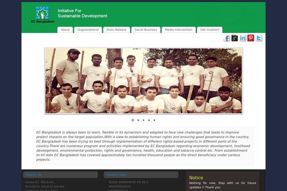Open the Pinterest social icon
This screenshot has width=287, height=191.
click(251, 38)
